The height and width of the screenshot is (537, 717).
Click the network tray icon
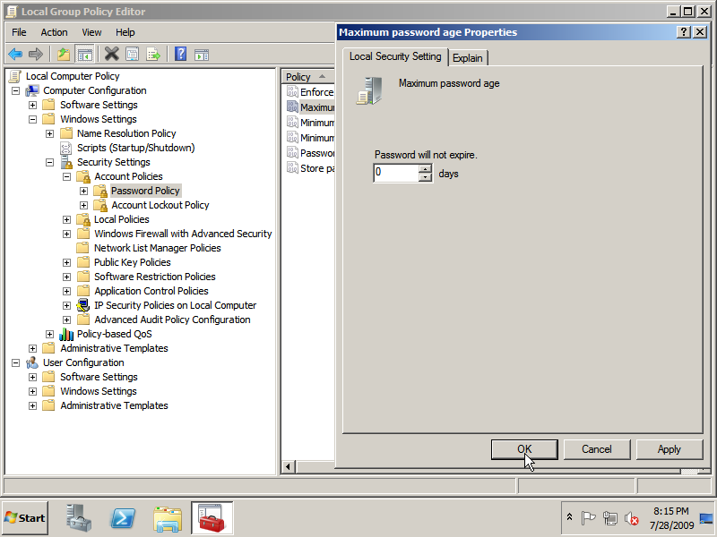pyautogui.click(x=609, y=518)
